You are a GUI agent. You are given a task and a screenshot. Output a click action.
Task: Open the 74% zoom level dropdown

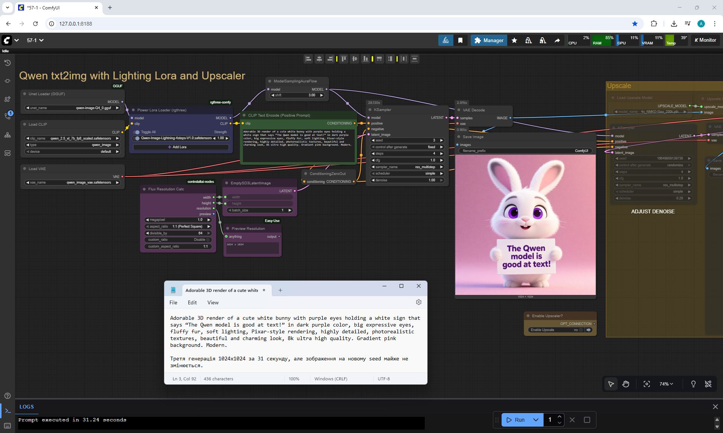(666, 384)
